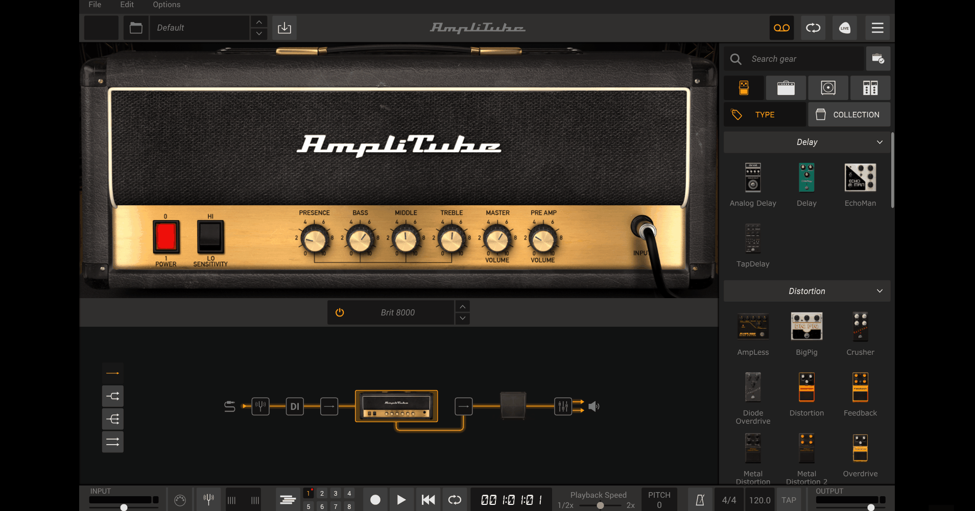Click the metronome icon
This screenshot has width=975, height=511.
pyautogui.click(x=700, y=500)
